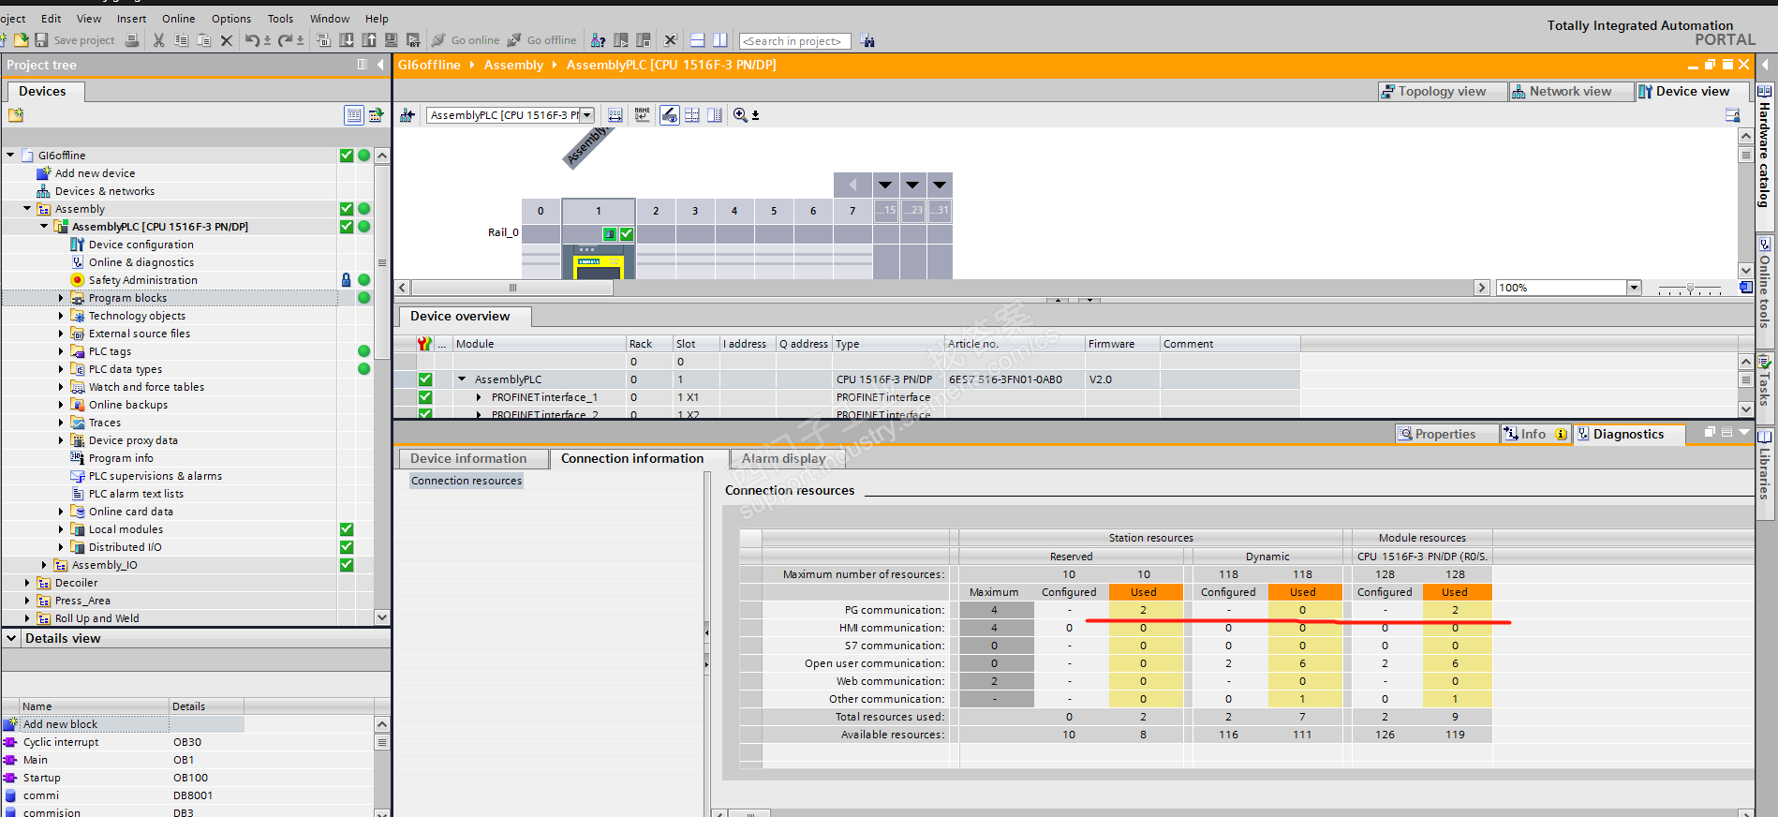The image size is (1778, 817).
Task: Click the Safety Administration tree icon
Action: 78,280
